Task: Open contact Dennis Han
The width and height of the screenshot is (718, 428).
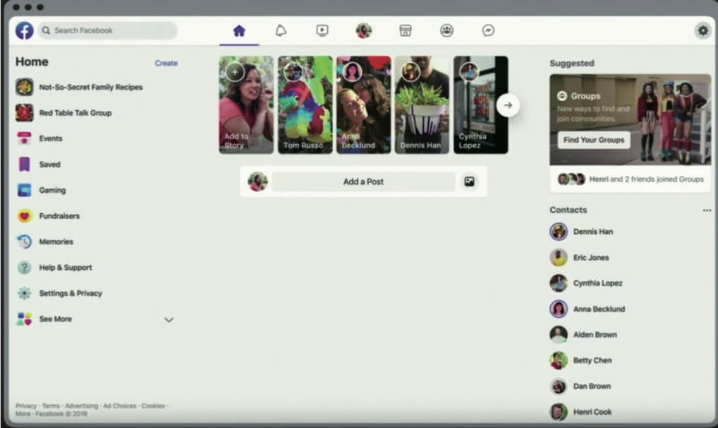Action: 593,232
